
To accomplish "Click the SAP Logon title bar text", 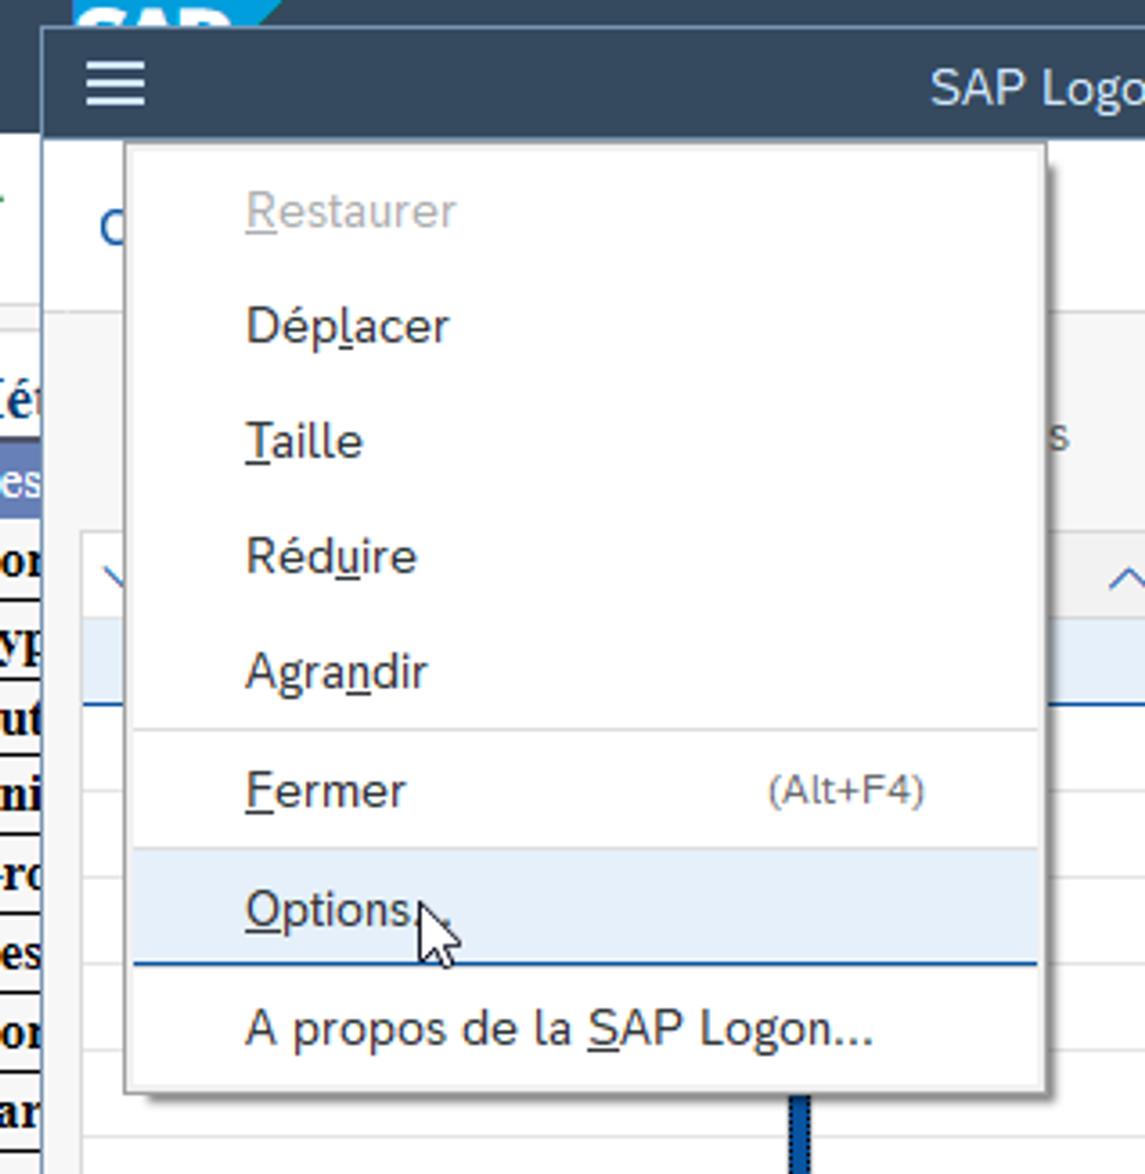I will click(x=1037, y=89).
